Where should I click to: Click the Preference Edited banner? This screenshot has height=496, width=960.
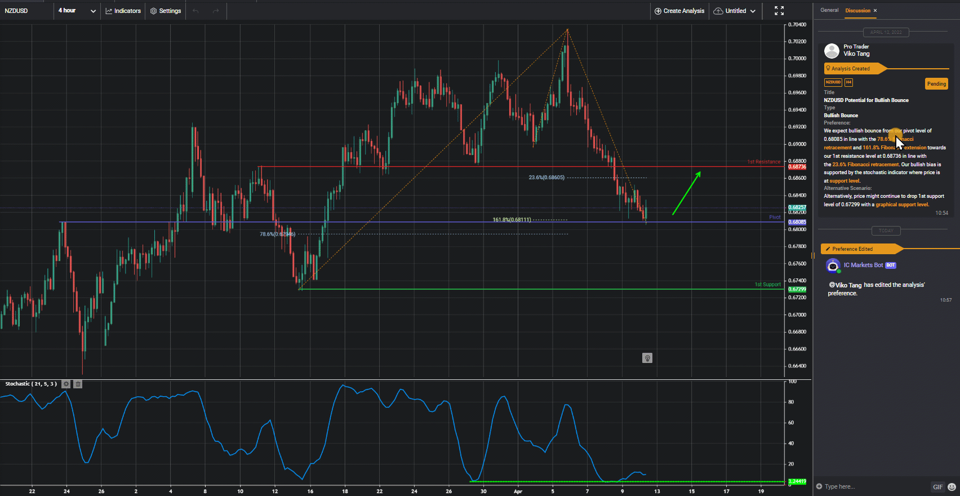pos(862,249)
